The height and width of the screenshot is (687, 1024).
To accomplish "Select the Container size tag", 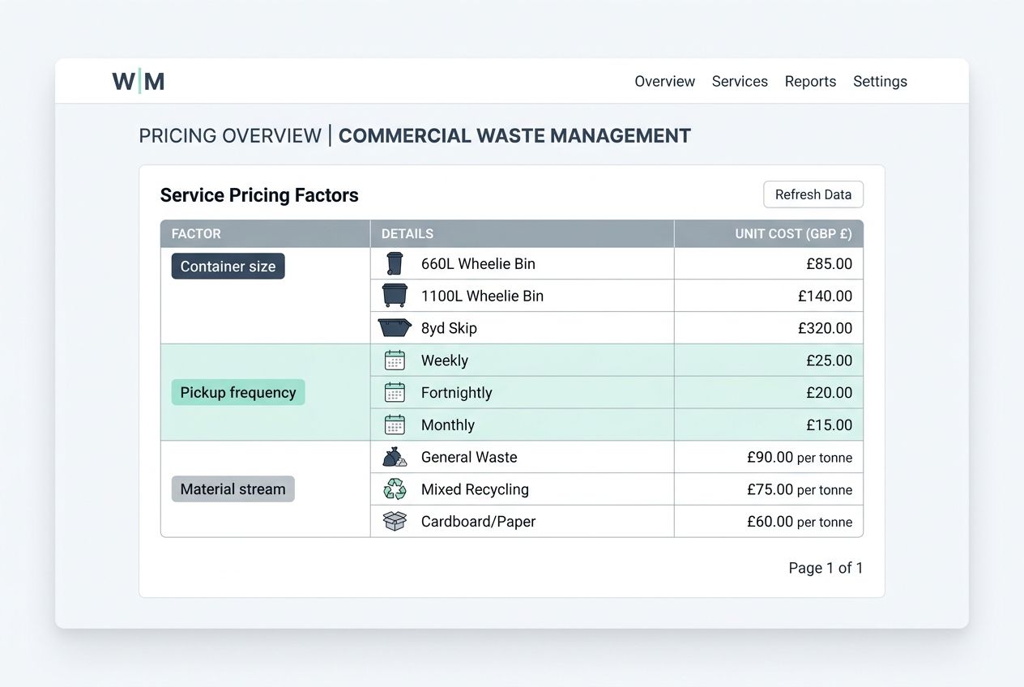I will [x=228, y=267].
